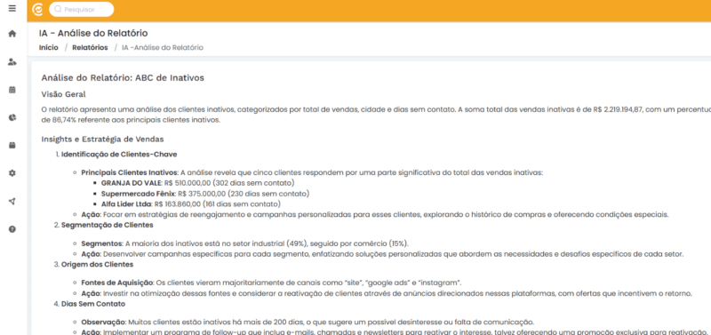Go back to Relatórios breadcrumb
This screenshot has width=711, height=335.
(x=90, y=47)
